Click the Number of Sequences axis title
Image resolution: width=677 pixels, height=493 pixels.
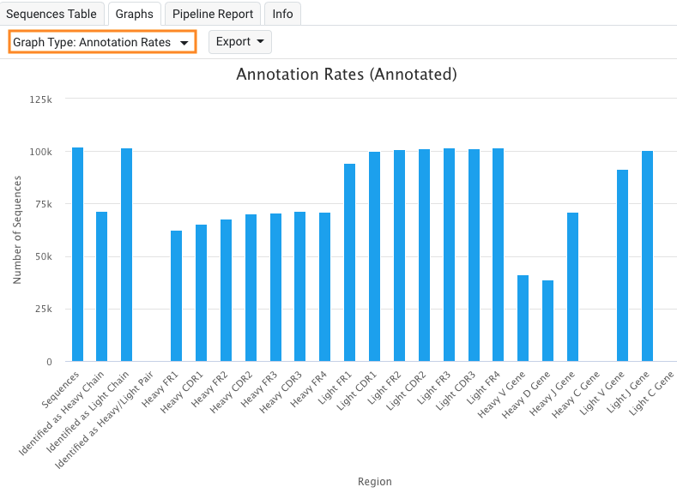[x=17, y=230]
